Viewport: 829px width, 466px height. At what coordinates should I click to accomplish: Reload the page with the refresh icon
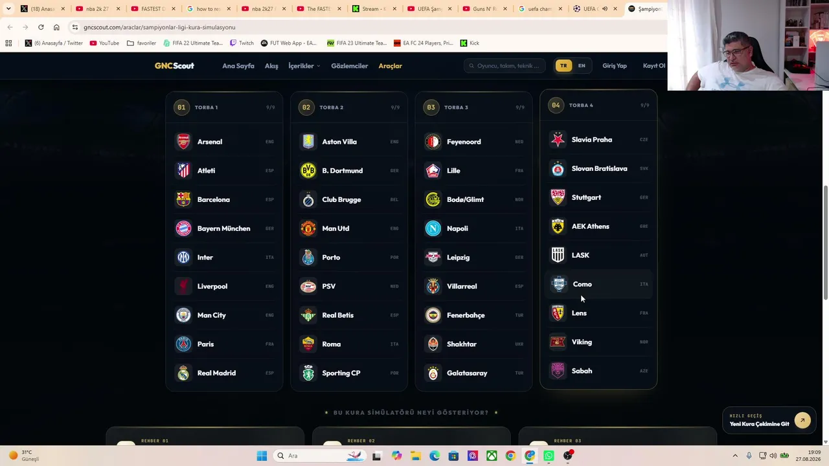[41, 27]
